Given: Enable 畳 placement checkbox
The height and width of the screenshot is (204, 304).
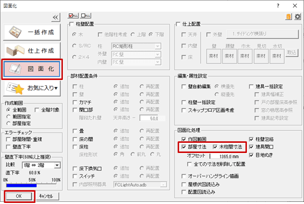Looking at the screenshot, I should pyautogui.click(x=75, y=131).
